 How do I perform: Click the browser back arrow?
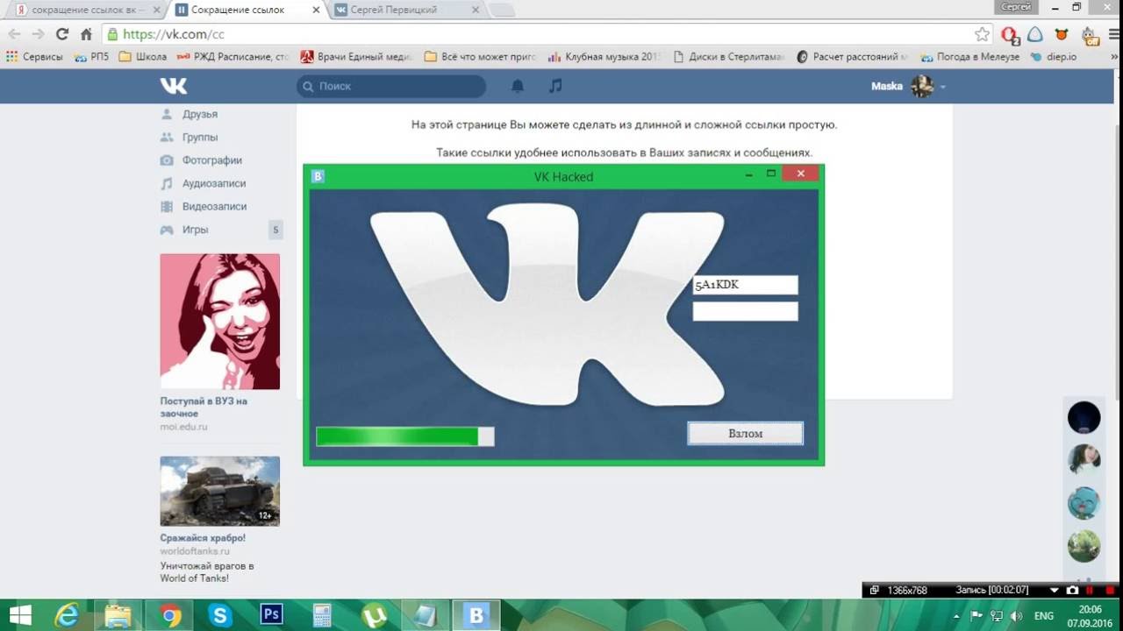tap(14, 34)
